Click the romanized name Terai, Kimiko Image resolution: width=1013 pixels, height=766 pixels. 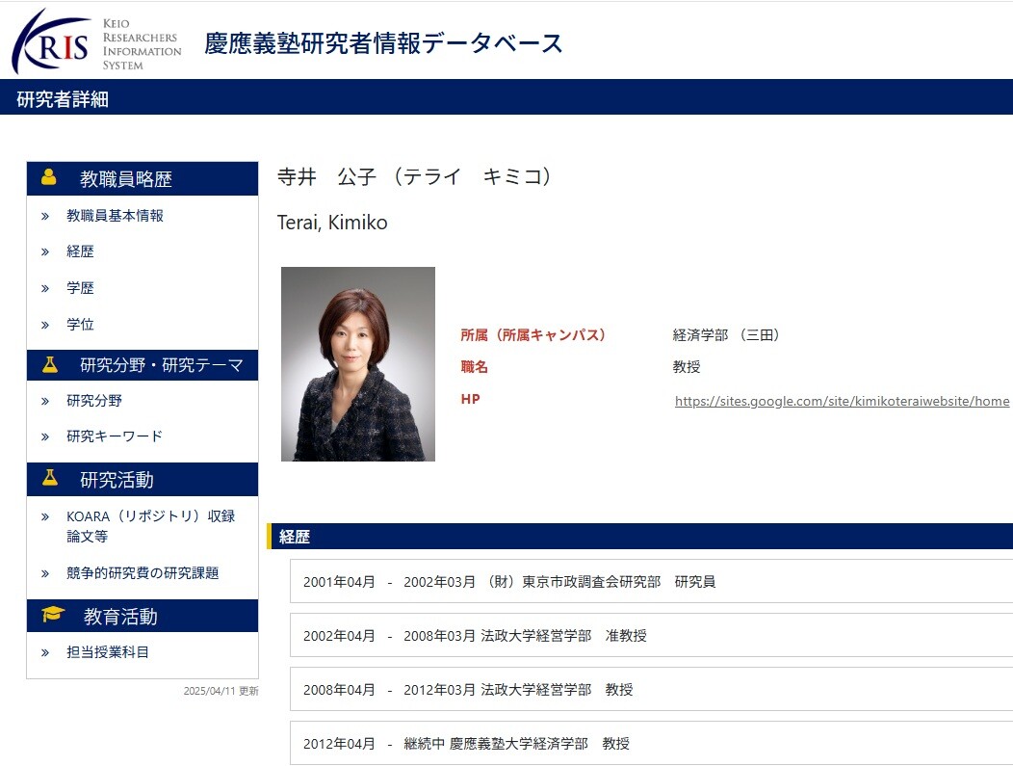pos(332,223)
